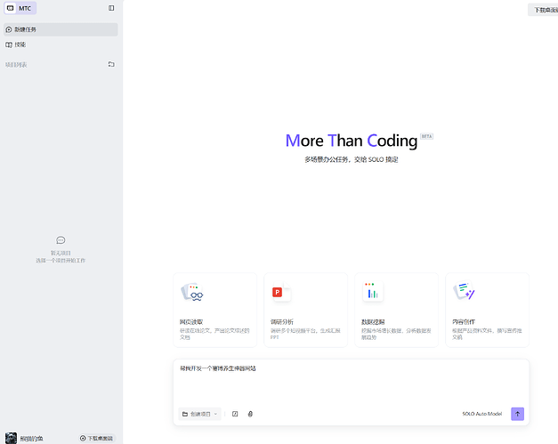Select the 暂无项目 empty state message

tap(61, 253)
